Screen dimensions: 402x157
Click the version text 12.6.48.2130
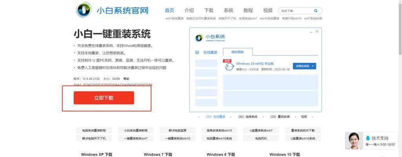click(91, 79)
